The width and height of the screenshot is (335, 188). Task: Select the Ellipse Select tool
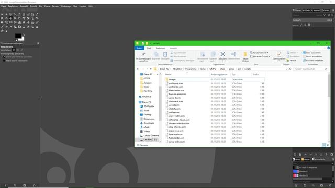[6, 14]
